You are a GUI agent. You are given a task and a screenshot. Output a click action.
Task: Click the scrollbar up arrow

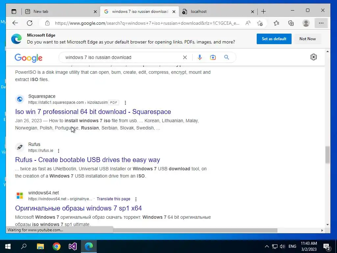[327, 51]
